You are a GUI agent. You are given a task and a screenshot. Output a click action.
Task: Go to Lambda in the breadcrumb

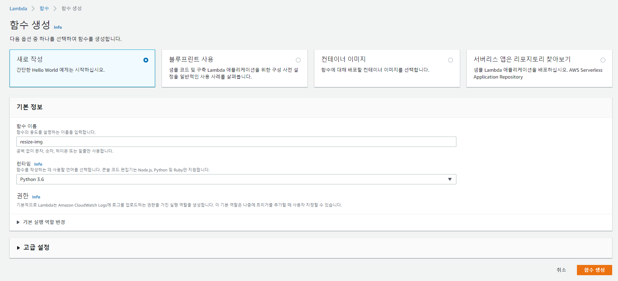pos(18,9)
